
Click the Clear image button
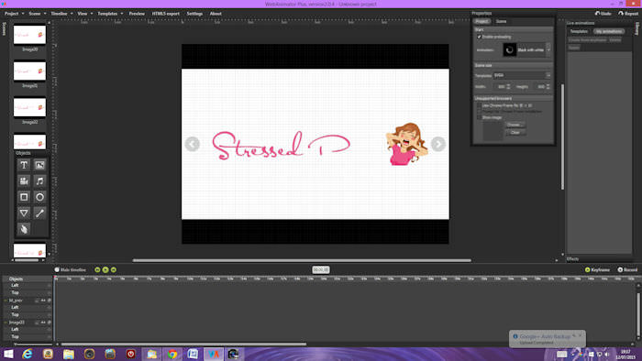(x=515, y=133)
